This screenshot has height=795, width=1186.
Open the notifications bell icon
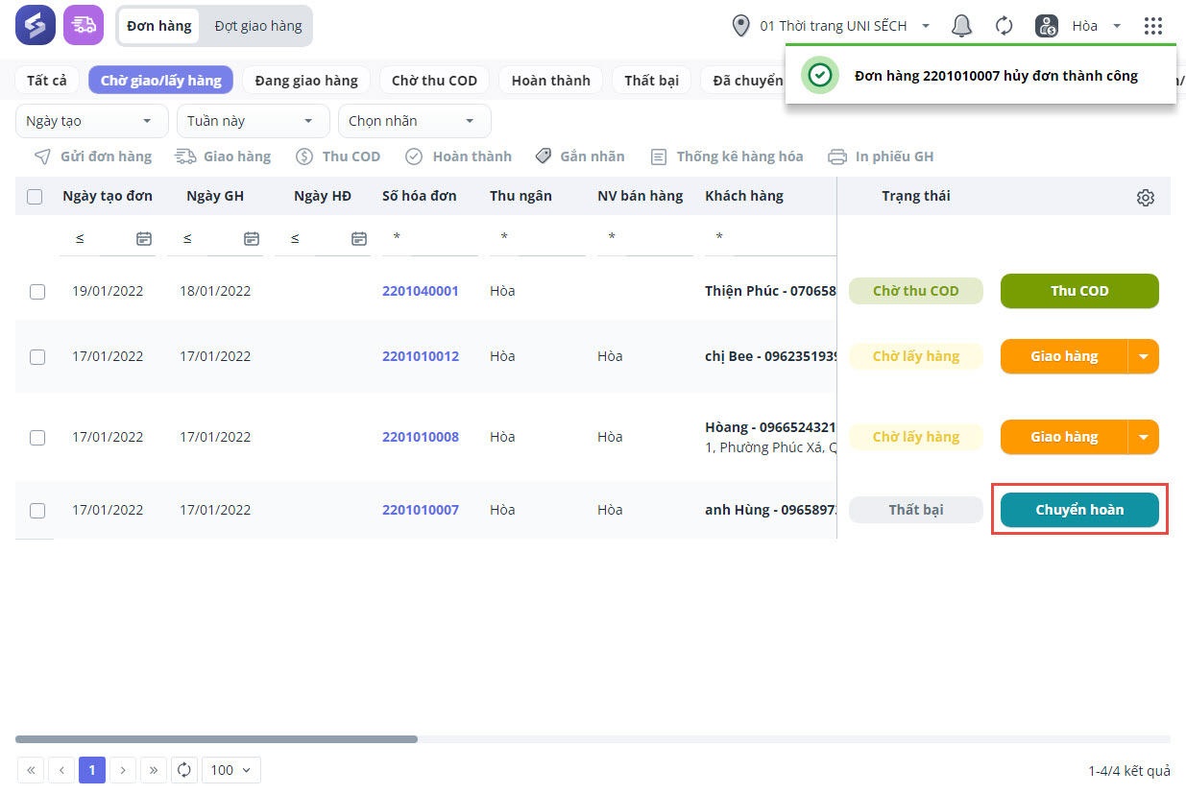[961, 26]
